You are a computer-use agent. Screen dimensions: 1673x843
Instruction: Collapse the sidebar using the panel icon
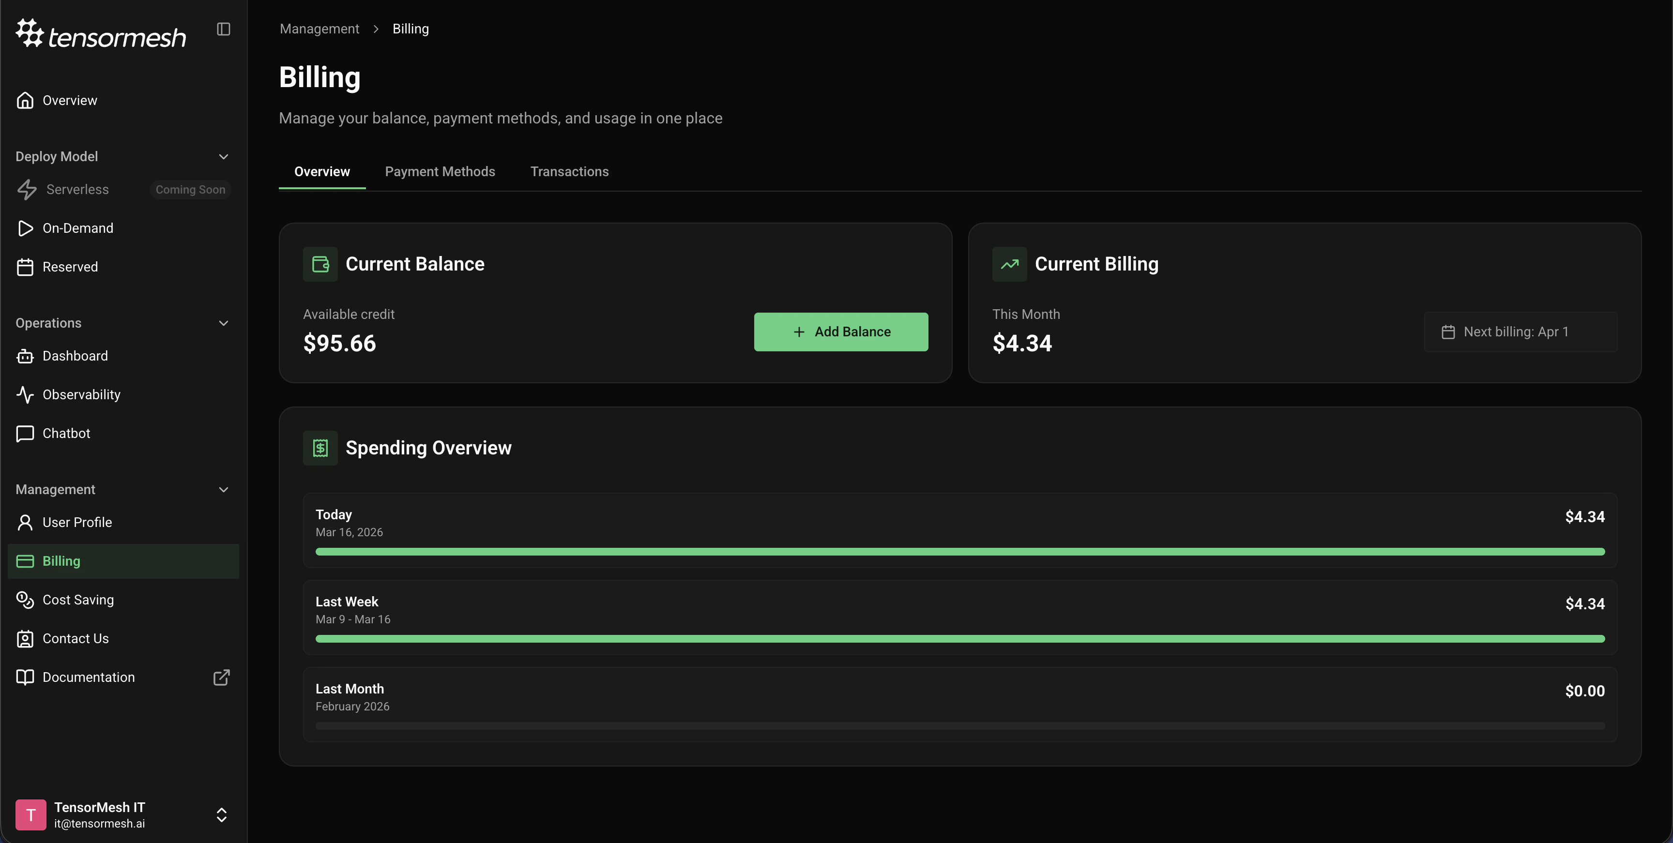pos(224,29)
